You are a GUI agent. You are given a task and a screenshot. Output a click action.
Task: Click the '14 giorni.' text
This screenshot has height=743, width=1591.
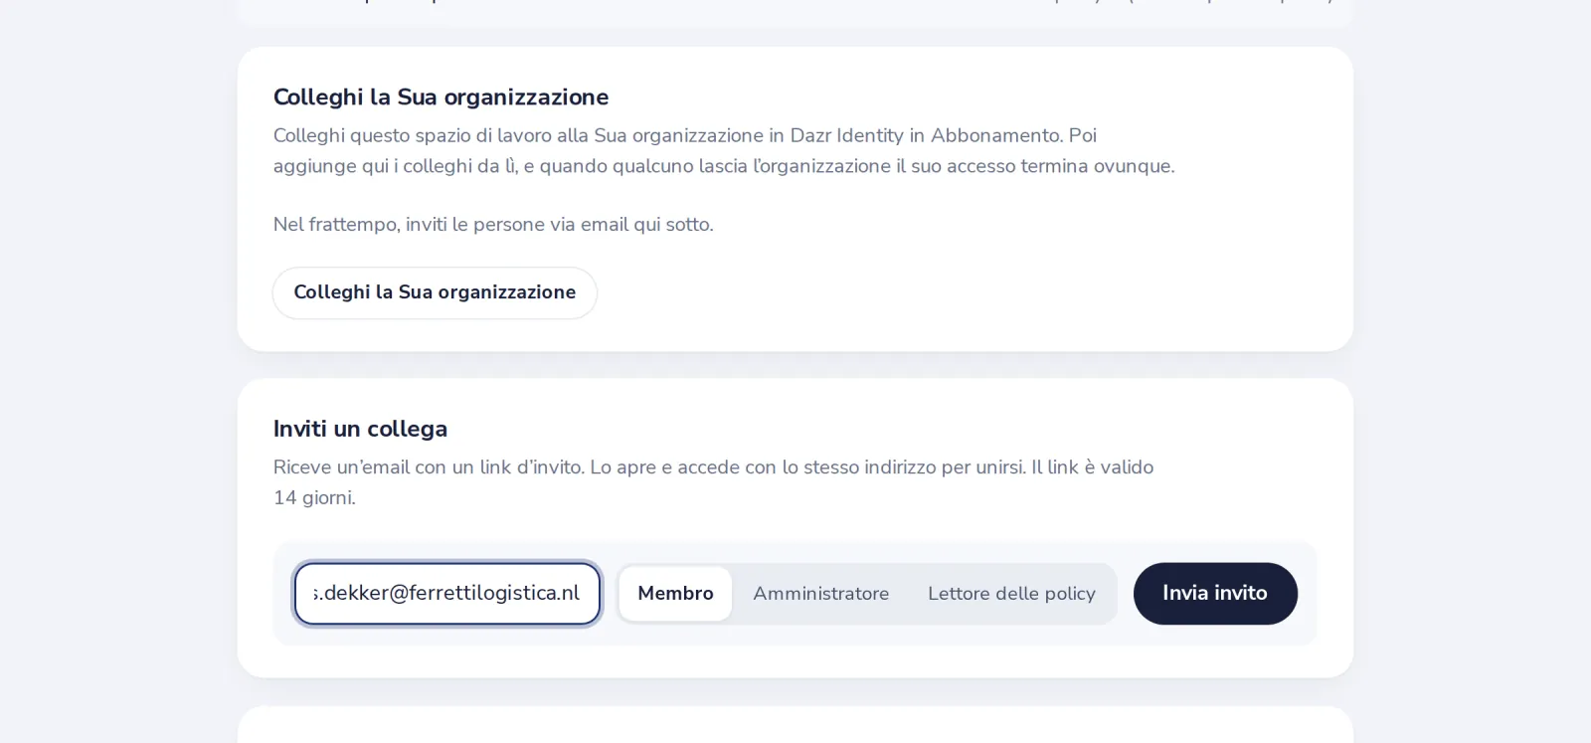(314, 497)
